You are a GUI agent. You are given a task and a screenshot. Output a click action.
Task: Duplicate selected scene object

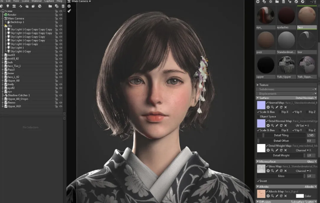[x=57, y=6]
